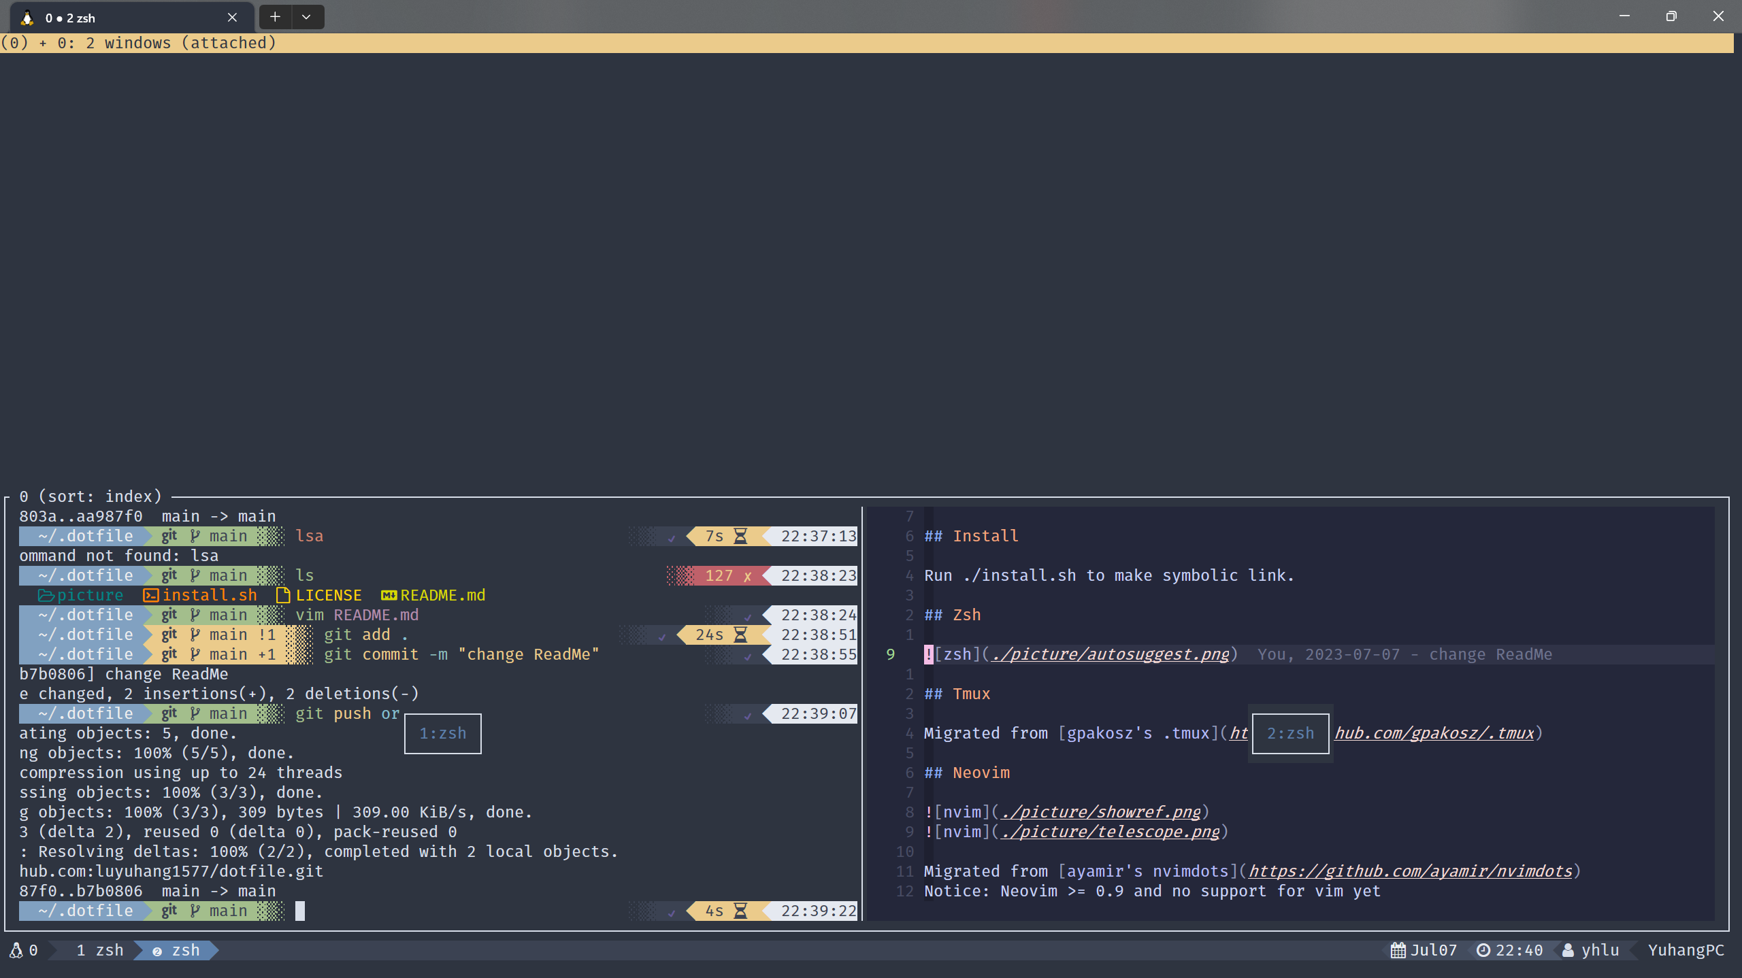1742x978 pixels.
Task: Click the calendar icon next to Jul07
Action: tap(1398, 950)
